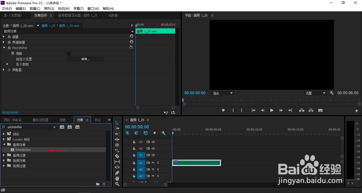Solo audio track A1
The height and width of the screenshot is (193, 362).
[x=158, y=163]
